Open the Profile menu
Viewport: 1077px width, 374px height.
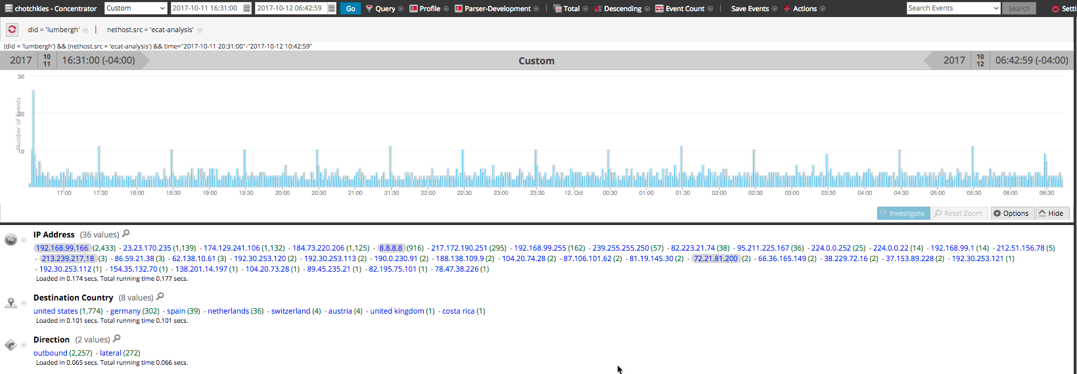click(429, 9)
